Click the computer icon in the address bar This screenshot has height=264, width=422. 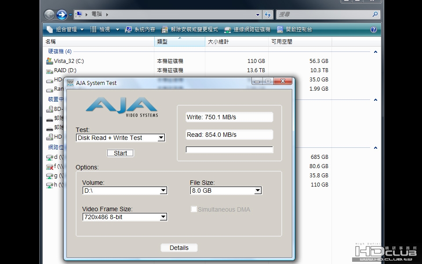click(79, 14)
